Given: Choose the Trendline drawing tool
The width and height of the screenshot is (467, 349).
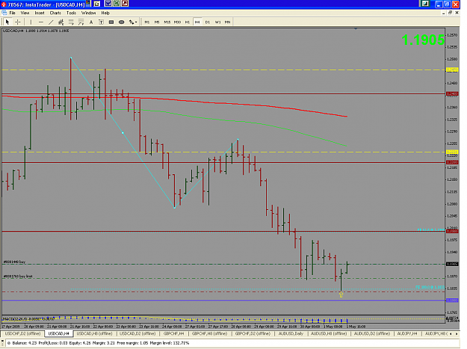Looking at the screenshot, I should (x=51, y=22).
